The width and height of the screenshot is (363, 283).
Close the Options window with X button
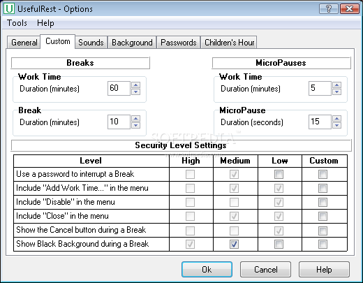349,9
